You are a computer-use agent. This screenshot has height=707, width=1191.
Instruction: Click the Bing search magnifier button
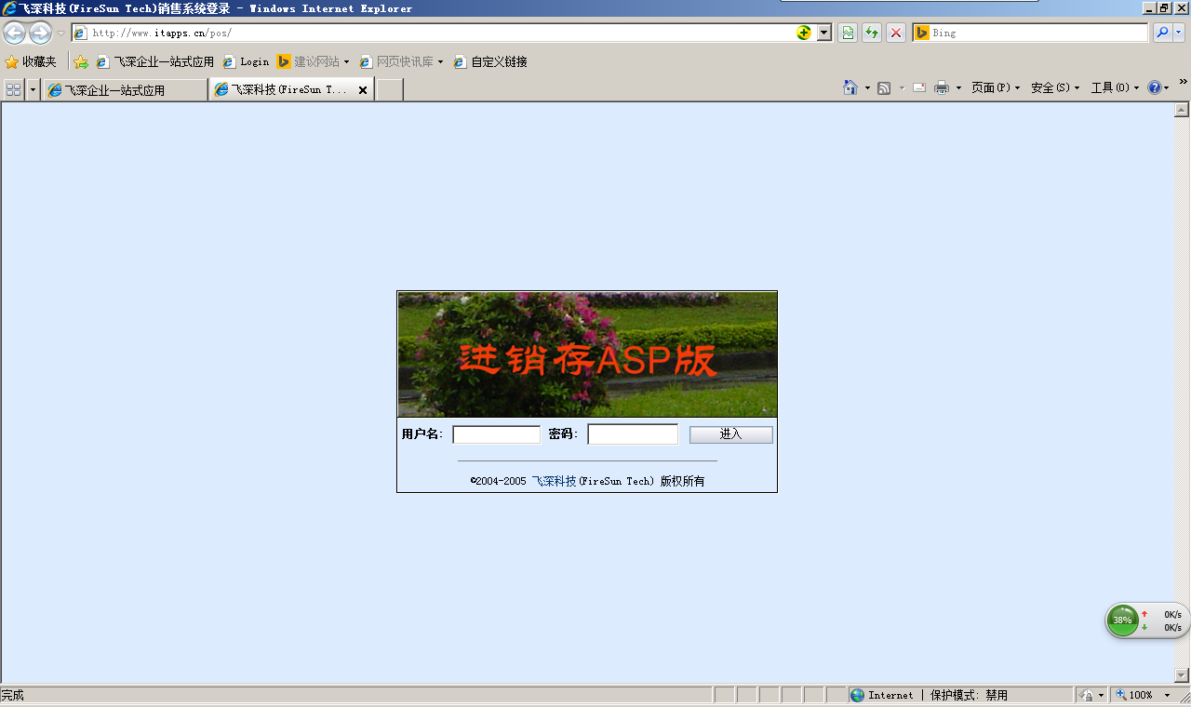tap(1162, 33)
